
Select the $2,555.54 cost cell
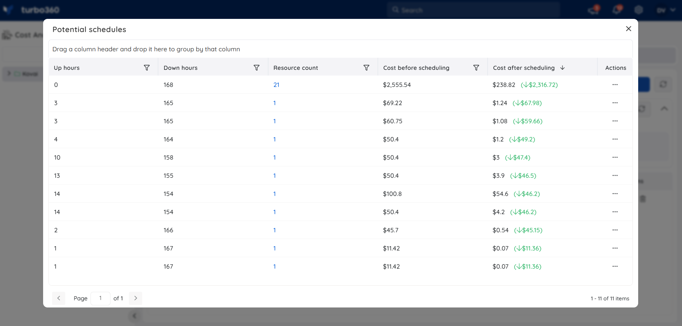coord(397,85)
